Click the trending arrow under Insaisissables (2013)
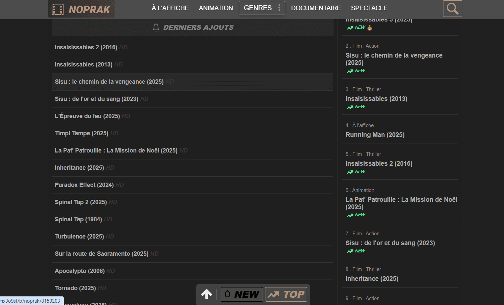Screen dimensions: 504x305 (x=350, y=107)
